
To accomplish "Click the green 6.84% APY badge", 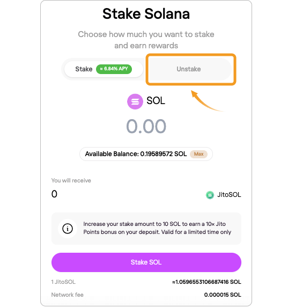I will (114, 69).
